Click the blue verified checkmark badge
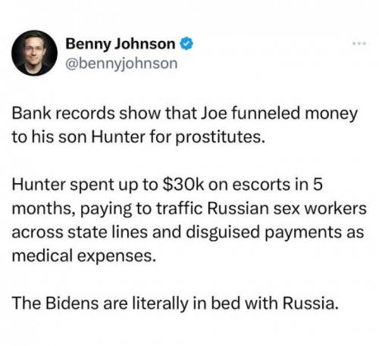 (186, 43)
